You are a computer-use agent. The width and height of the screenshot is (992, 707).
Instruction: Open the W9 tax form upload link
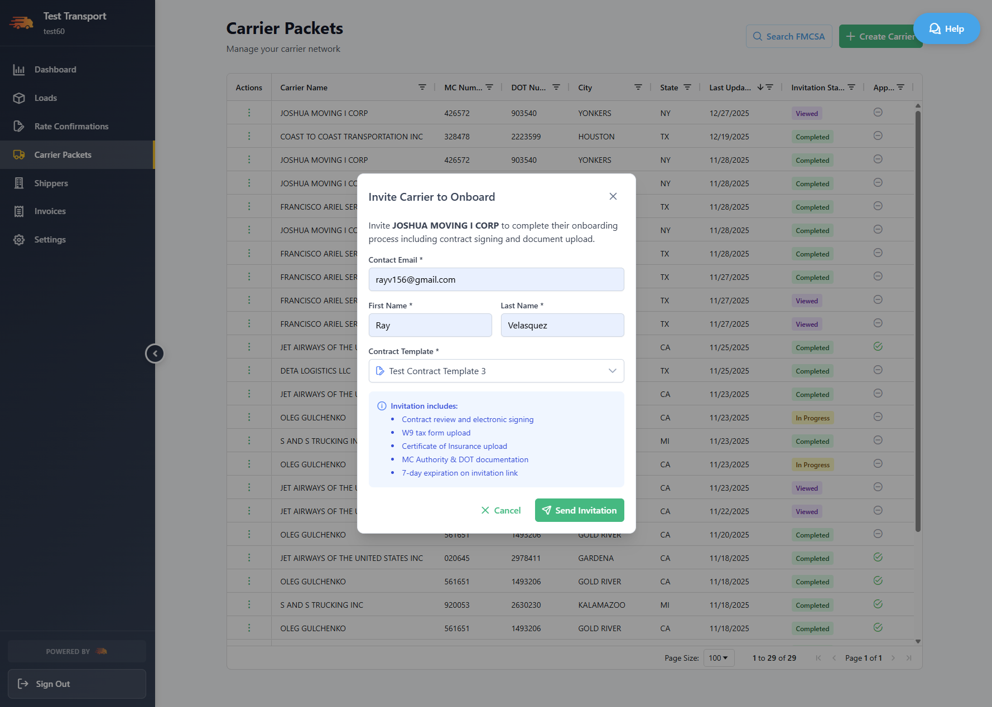tap(436, 433)
